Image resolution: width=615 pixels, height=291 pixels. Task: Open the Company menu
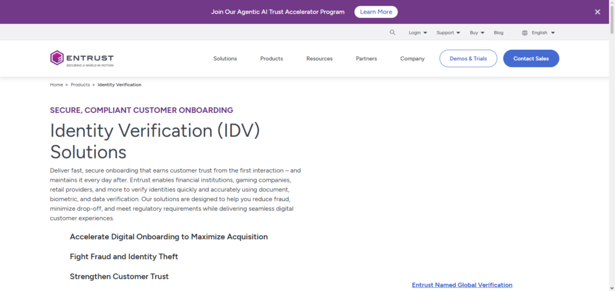(412, 59)
